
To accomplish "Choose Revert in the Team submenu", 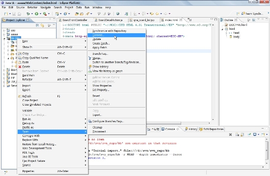I will click(116, 96).
